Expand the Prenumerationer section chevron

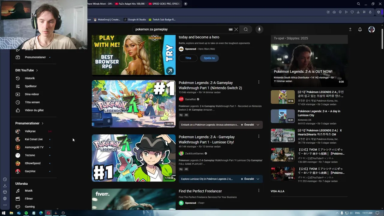[43, 123]
